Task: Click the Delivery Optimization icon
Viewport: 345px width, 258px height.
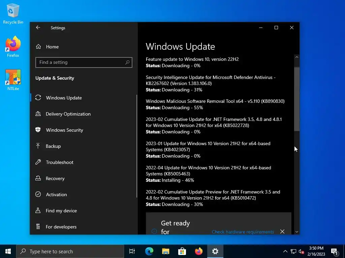Action: 38,114
